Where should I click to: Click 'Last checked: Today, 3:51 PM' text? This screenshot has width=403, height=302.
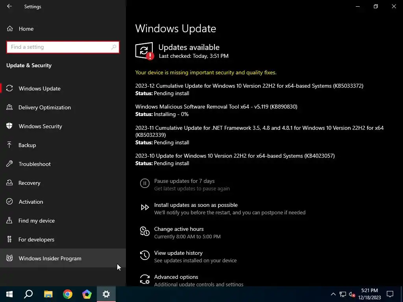point(194,56)
